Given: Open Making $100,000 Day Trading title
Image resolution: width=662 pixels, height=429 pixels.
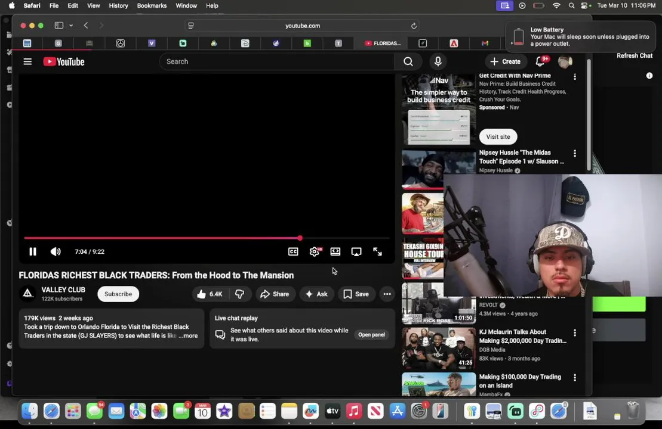Looking at the screenshot, I should (x=520, y=381).
